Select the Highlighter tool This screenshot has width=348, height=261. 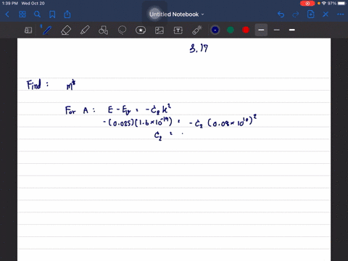click(x=85, y=30)
